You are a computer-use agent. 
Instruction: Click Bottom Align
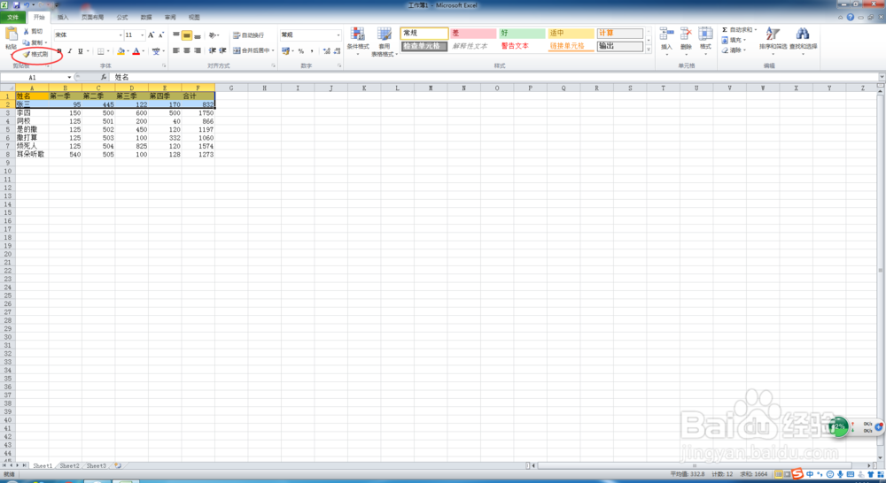click(198, 35)
